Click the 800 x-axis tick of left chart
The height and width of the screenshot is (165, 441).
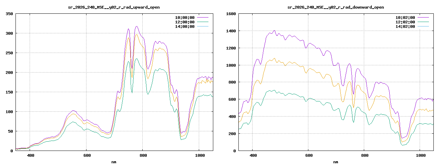pos(142,156)
